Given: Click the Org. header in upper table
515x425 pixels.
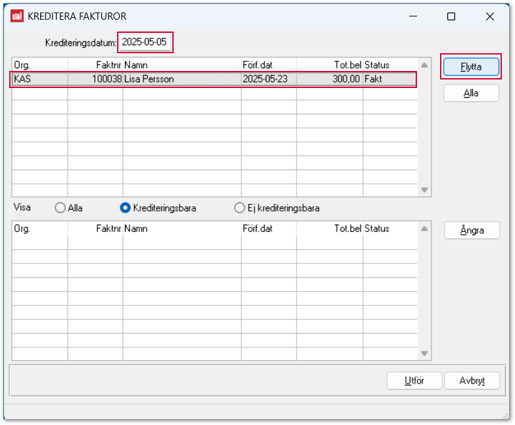Looking at the screenshot, I should [39, 65].
